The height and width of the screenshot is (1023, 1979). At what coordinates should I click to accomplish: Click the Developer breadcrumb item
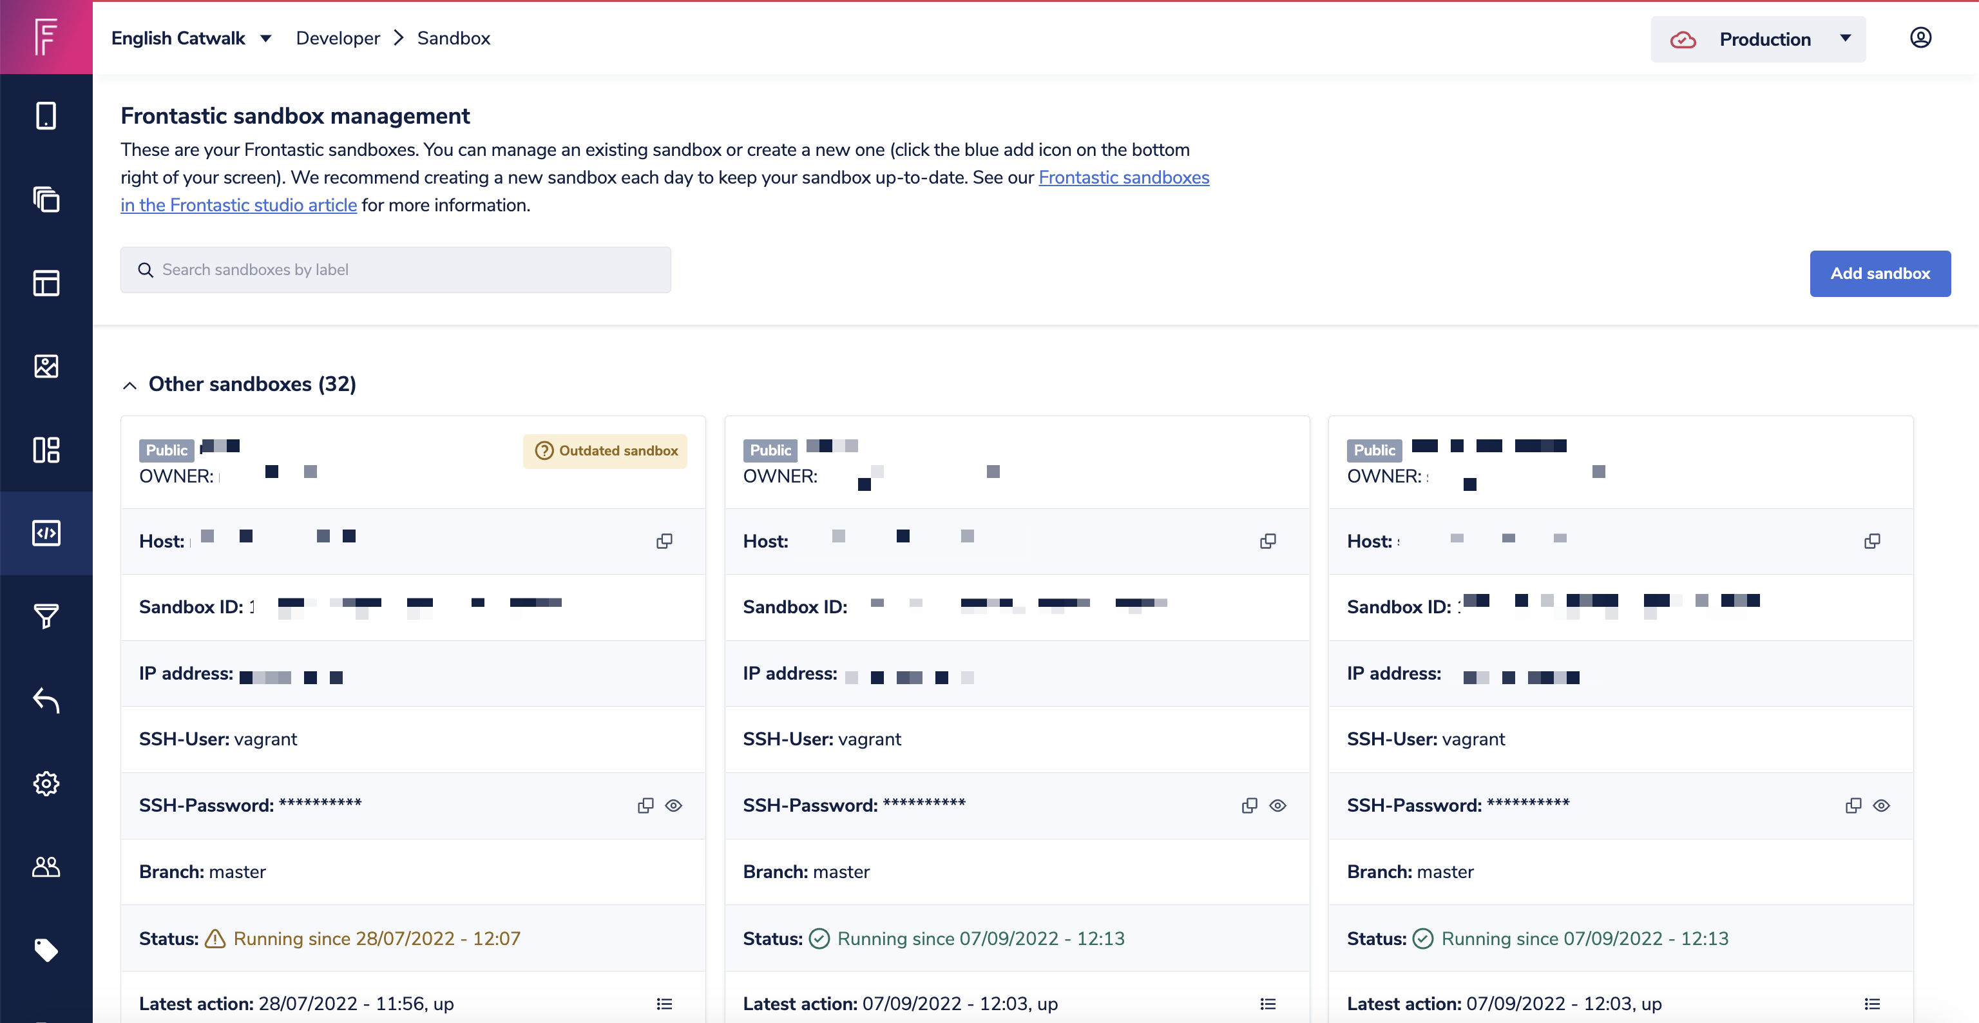[x=338, y=39]
